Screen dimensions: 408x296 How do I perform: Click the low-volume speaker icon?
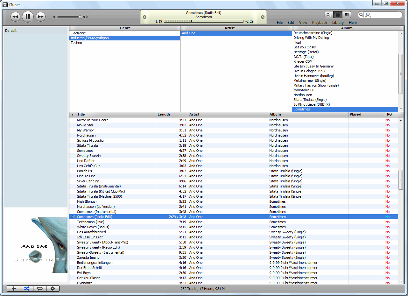[55, 17]
